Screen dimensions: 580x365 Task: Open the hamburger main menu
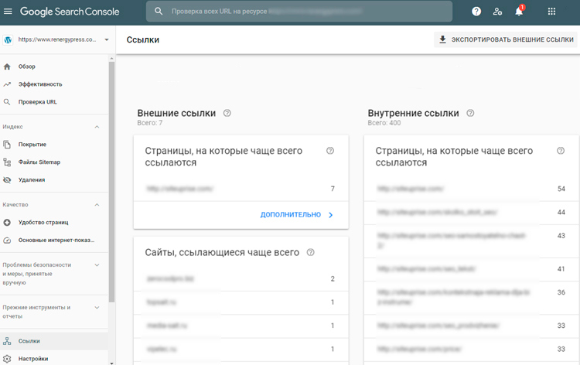[x=9, y=12]
